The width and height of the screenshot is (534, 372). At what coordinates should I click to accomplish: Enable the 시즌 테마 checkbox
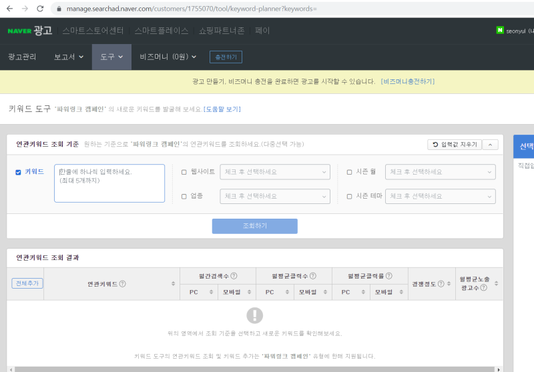coord(349,197)
